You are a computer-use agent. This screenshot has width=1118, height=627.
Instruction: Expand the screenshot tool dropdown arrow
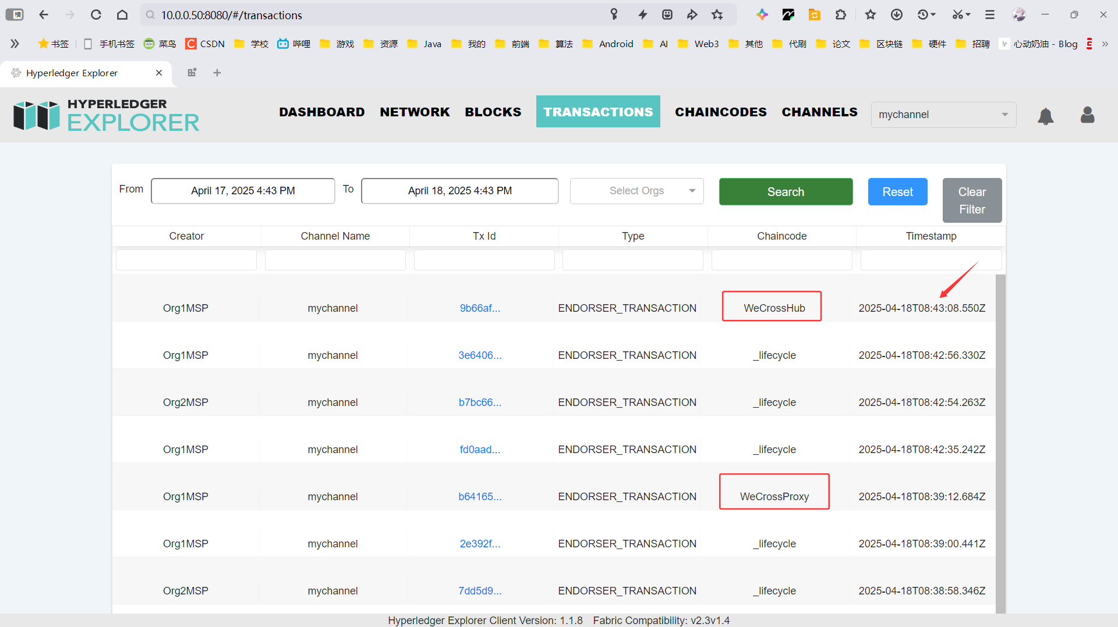tap(968, 15)
